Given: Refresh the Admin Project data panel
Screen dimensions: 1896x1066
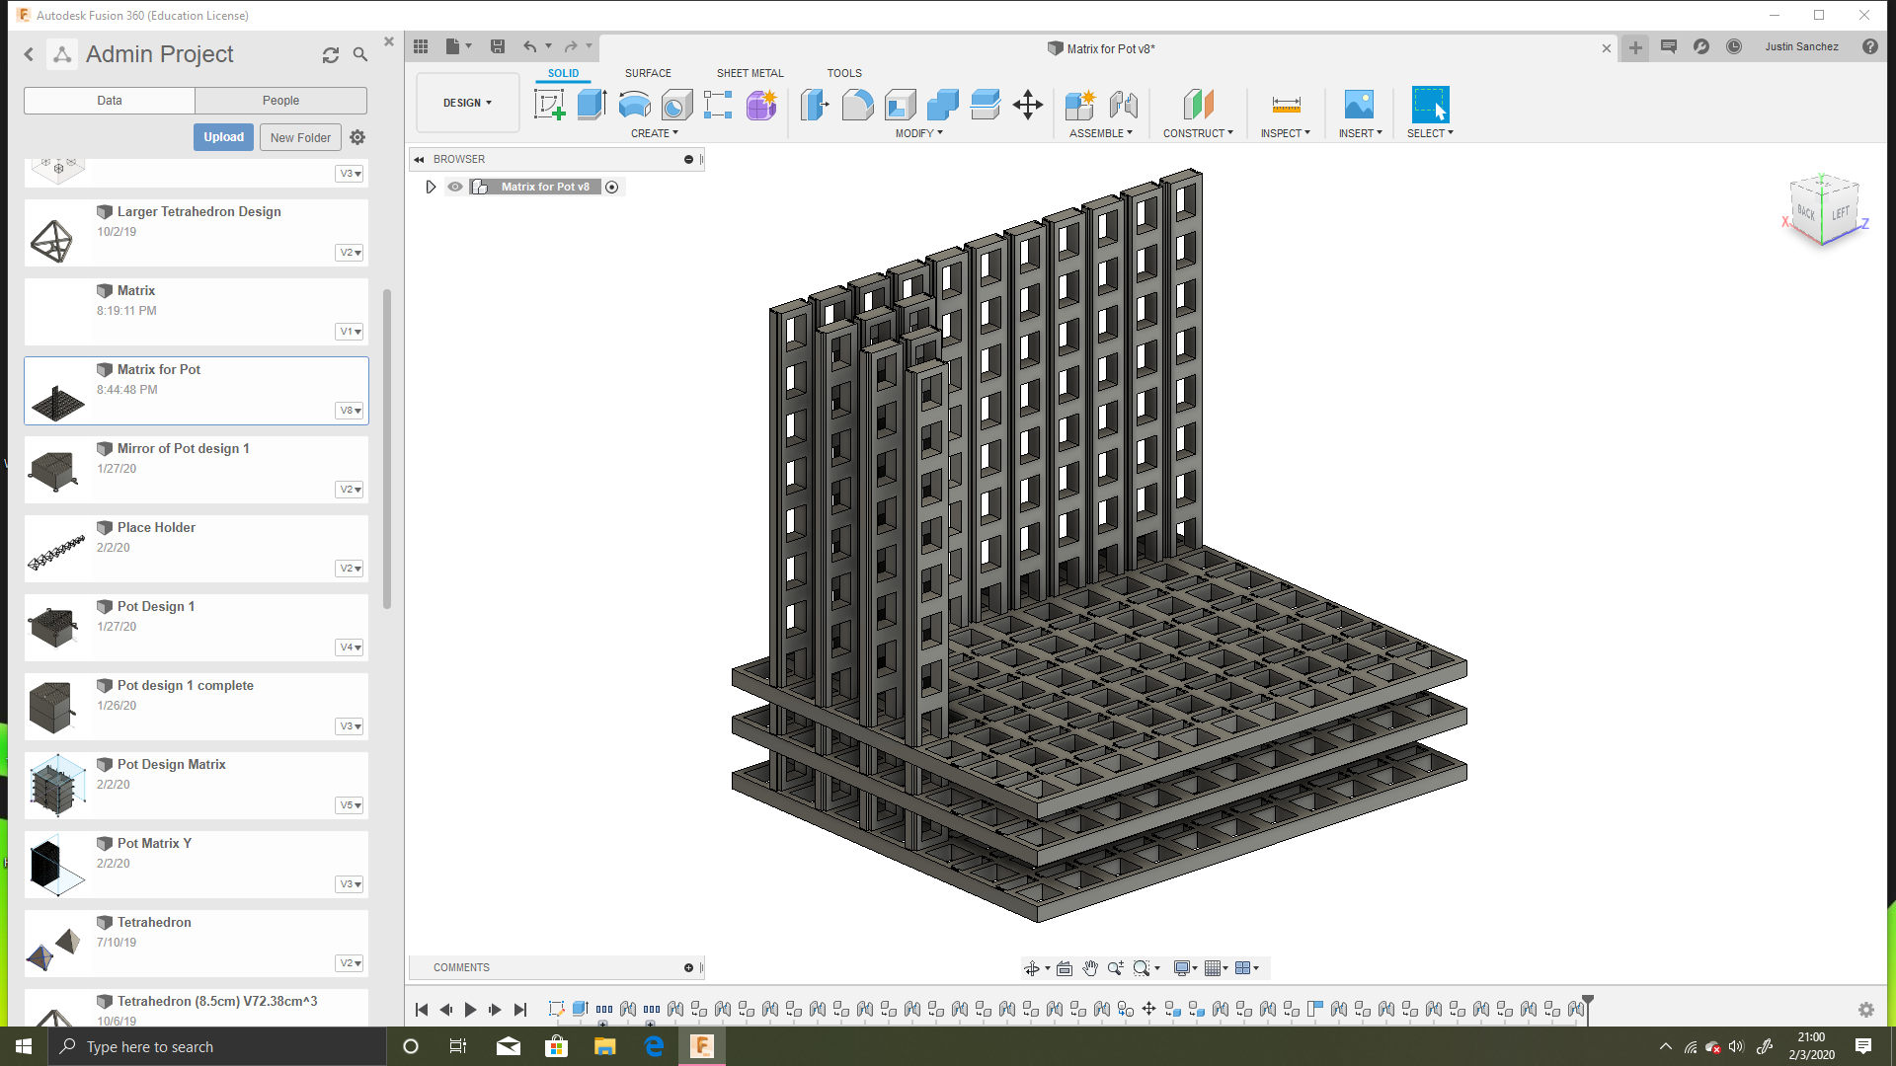Looking at the screenshot, I should coord(331,55).
